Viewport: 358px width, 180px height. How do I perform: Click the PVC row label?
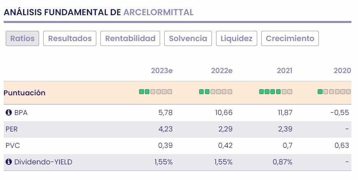[13, 145]
